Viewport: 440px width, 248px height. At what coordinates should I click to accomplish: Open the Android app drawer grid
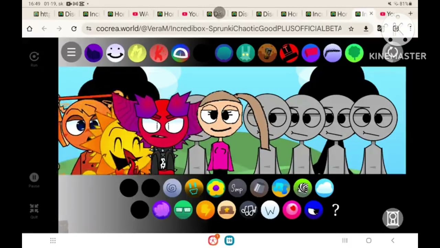53,240
